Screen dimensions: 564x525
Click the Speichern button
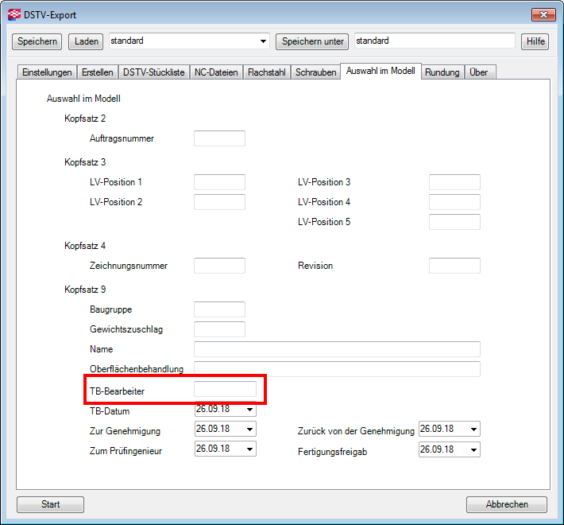pos(37,41)
